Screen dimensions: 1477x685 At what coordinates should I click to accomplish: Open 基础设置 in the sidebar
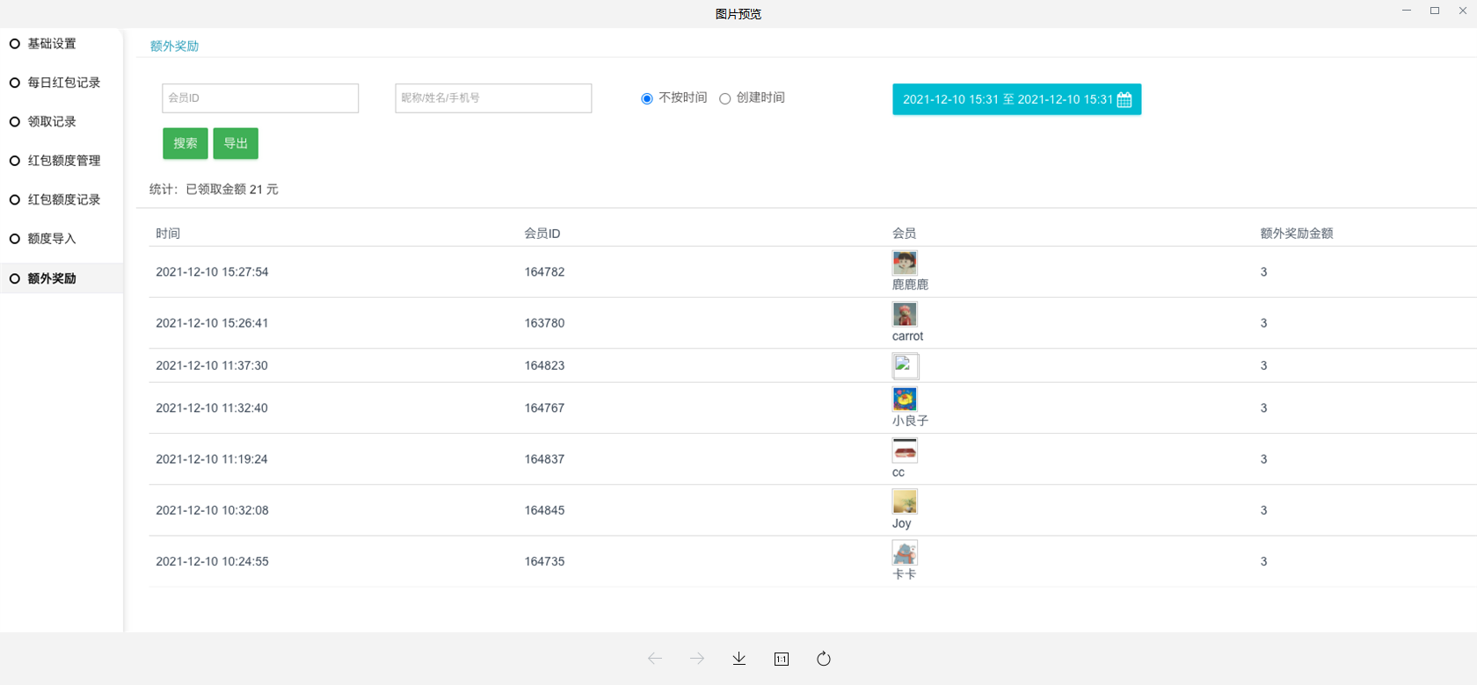(x=52, y=44)
